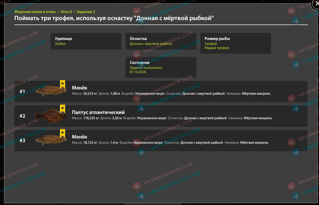Click 'Мёртвая макрель' bait in row #2
Screen dimensions: 319x205
coord(258,118)
